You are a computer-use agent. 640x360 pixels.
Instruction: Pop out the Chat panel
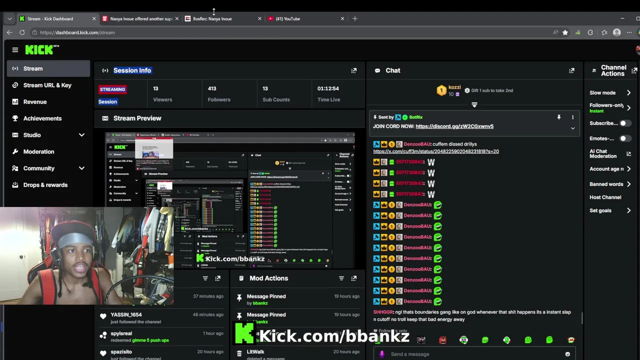click(571, 70)
